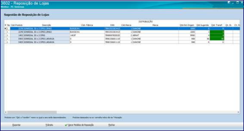Click the Qtd.Sugerida 96 cell

202,39
